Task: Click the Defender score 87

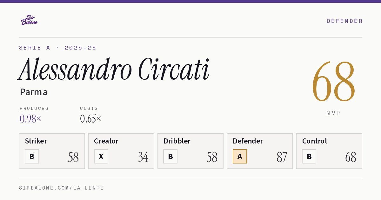Action: point(282,157)
